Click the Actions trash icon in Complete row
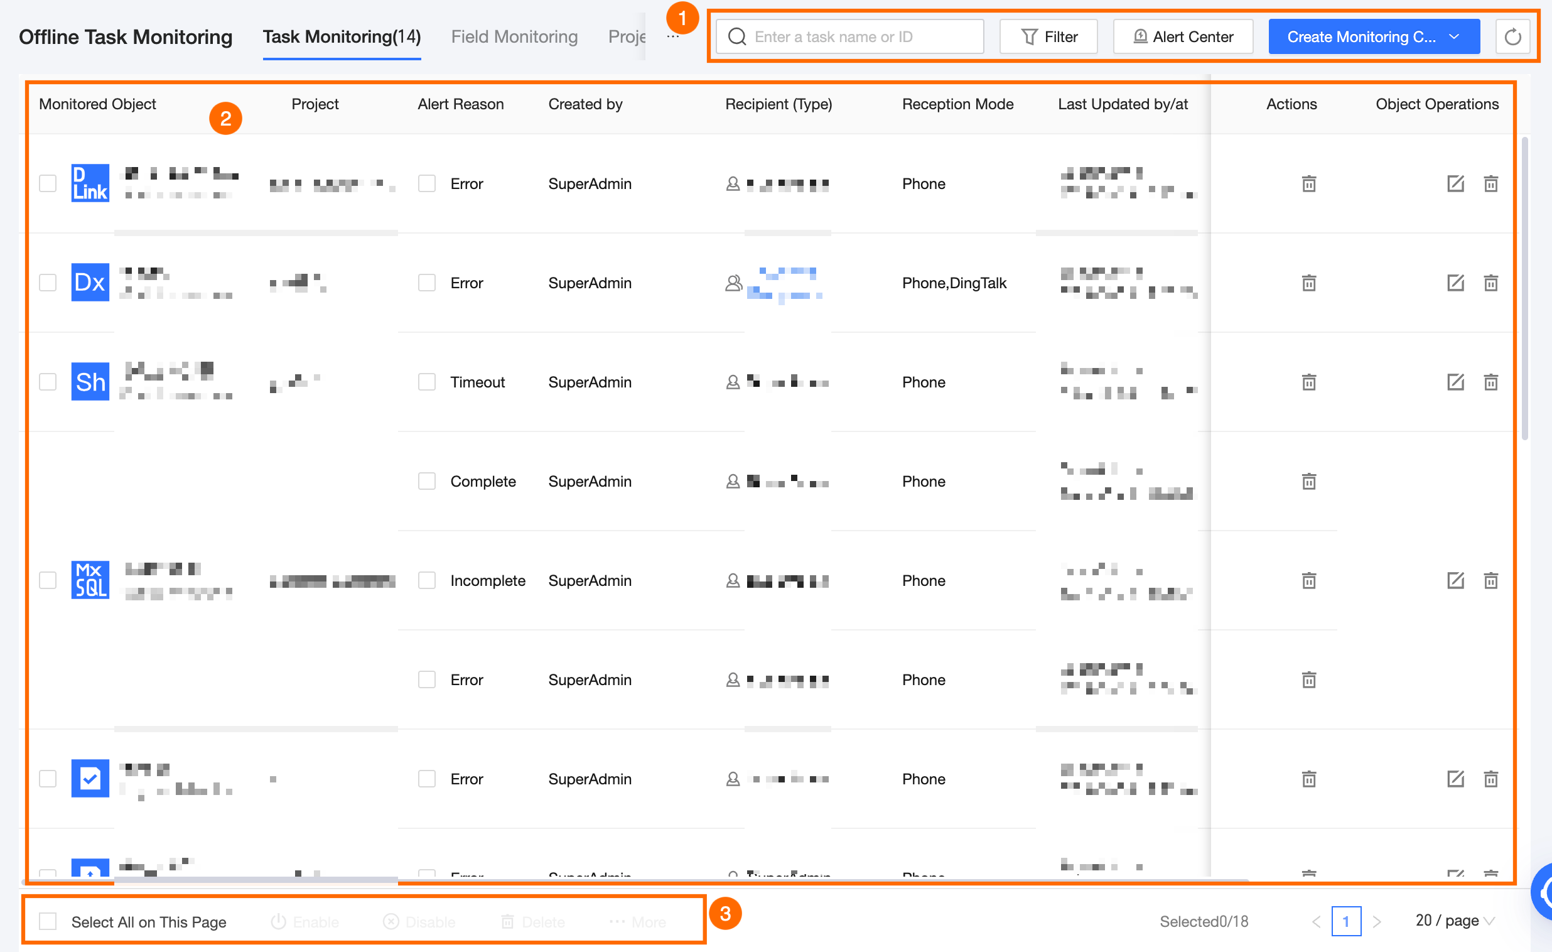 tap(1308, 482)
